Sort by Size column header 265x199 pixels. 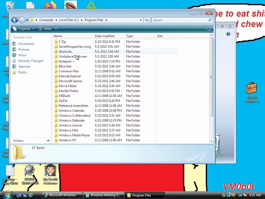click(x=166, y=36)
